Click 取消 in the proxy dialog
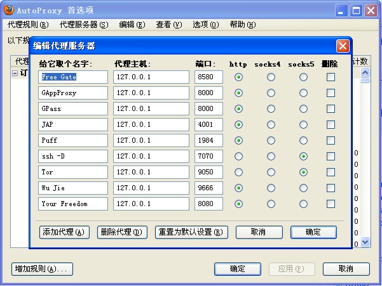Screen dimensions: 382x286 (x=259, y=232)
